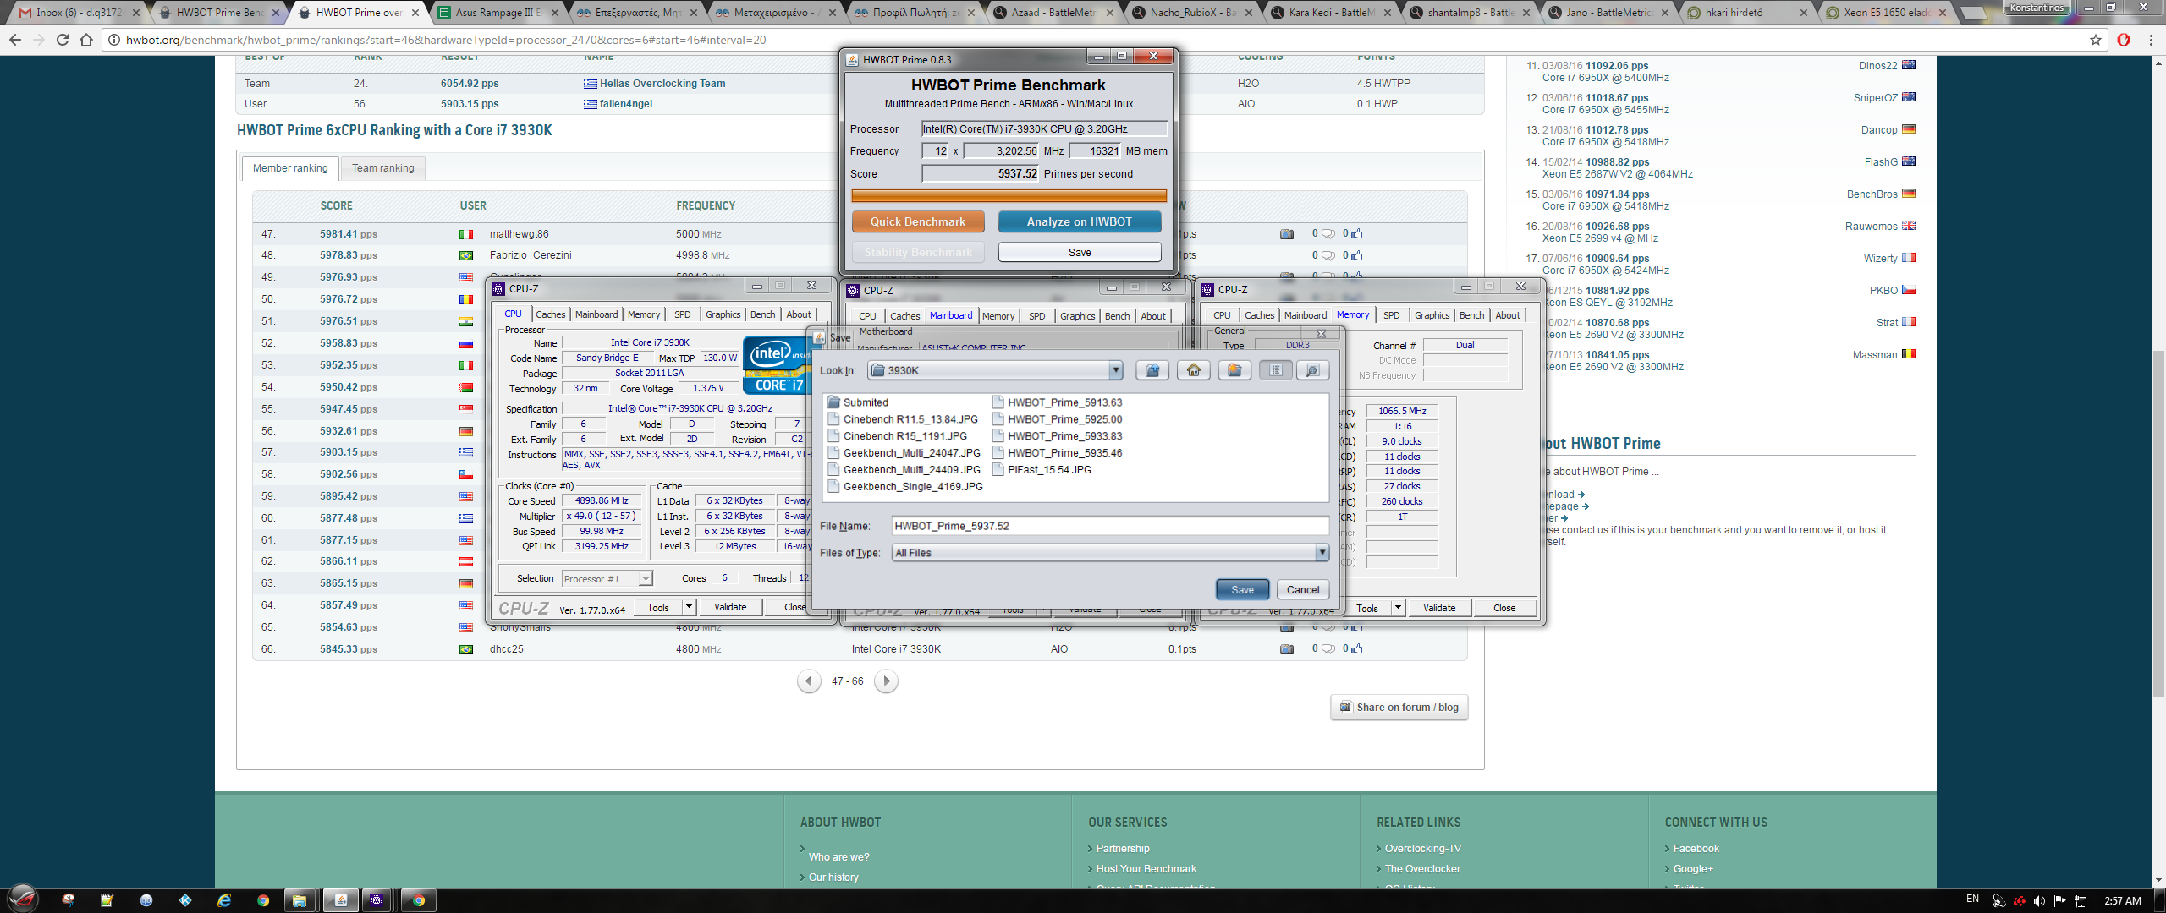Open Bench tab in left CPU-Z window
Viewport: 2166px width, 913px height.
pos(762,314)
